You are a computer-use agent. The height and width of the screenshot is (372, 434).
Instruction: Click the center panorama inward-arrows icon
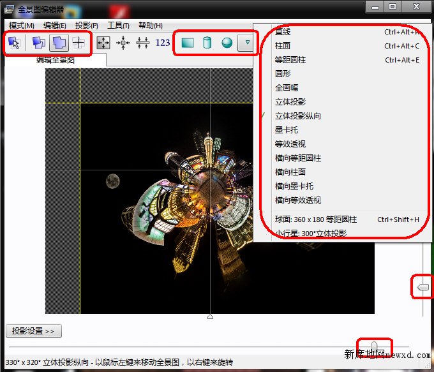(x=123, y=43)
